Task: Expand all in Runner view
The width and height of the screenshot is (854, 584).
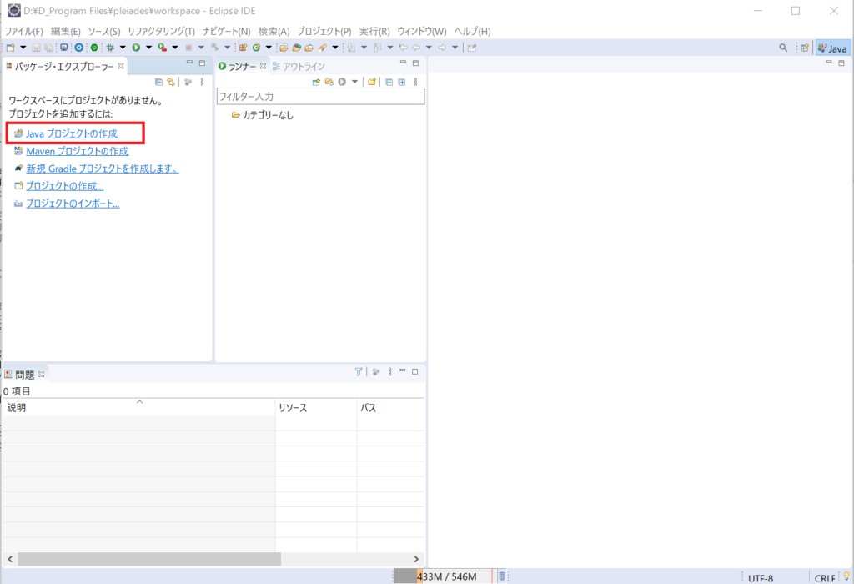Action: click(x=402, y=82)
